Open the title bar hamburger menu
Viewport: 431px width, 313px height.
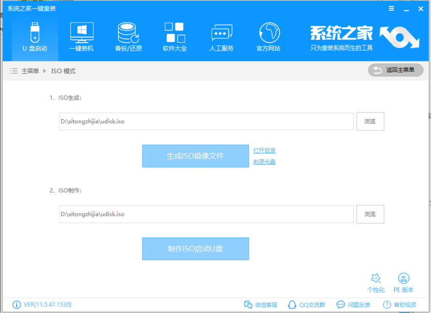click(391, 8)
